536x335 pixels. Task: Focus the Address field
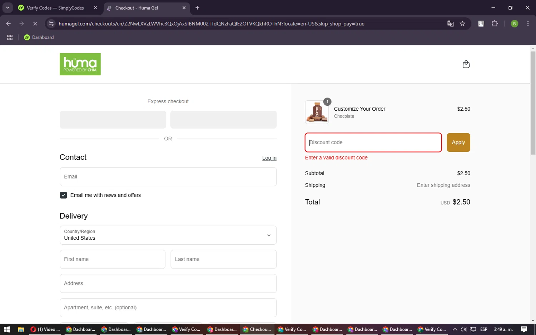(x=168, y=284)
